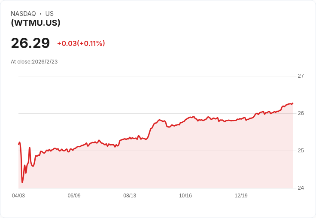Click the NASDAQ exchange label

click(23, 14)
